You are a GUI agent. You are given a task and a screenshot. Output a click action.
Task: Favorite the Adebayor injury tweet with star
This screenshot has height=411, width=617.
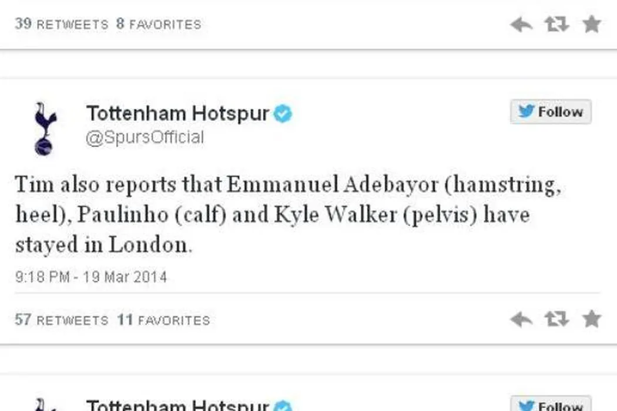tap(591, 319)
